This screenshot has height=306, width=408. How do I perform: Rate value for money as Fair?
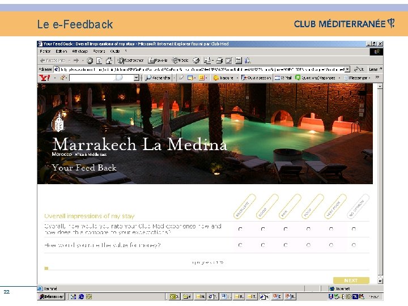pos(286,245)
